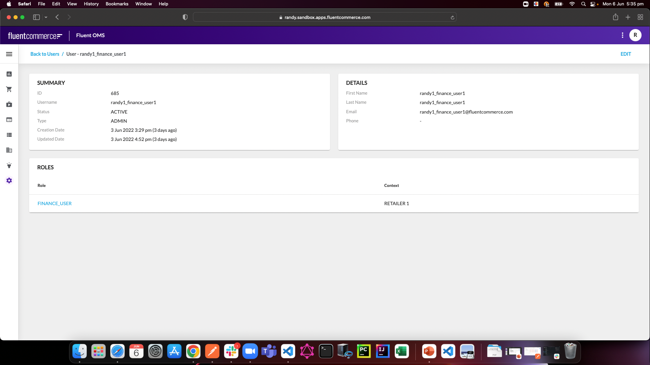The width and height of the screenshot is (650, 365).
Task: Open the History menu
Action: tap(91, 4)
